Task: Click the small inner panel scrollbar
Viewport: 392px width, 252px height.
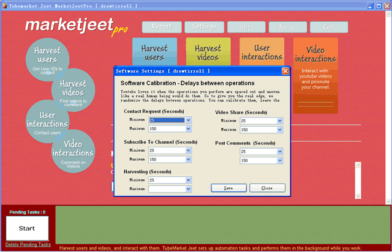Action: coord(358,180)
